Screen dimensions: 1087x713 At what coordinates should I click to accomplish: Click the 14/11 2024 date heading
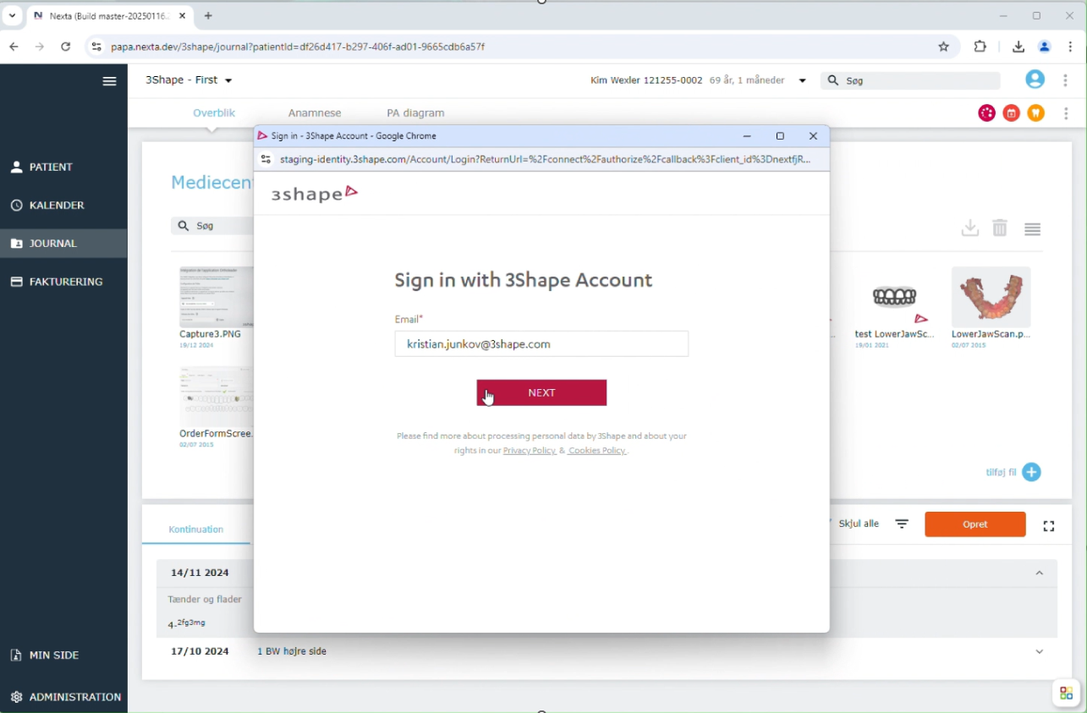200,573
